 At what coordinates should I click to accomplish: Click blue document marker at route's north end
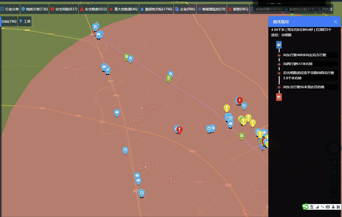tap(95, 27)
